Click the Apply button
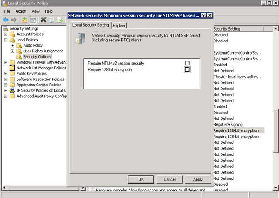Screen dimensions: 279x198 point(198,179)
